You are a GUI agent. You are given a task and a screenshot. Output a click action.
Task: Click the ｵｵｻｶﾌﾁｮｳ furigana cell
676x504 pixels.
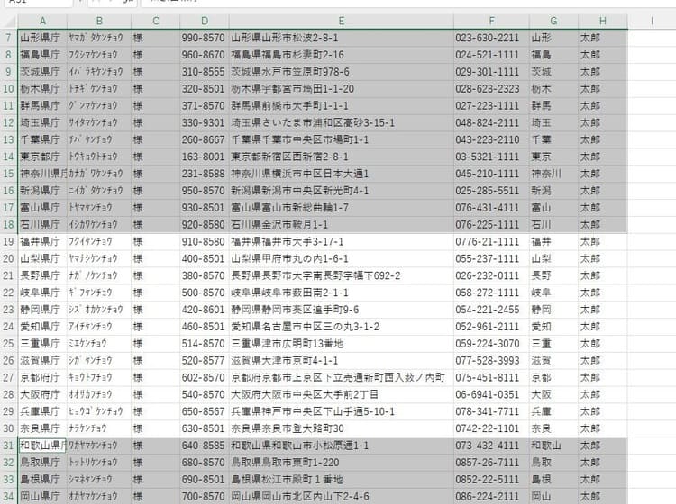tap(99, 395)
